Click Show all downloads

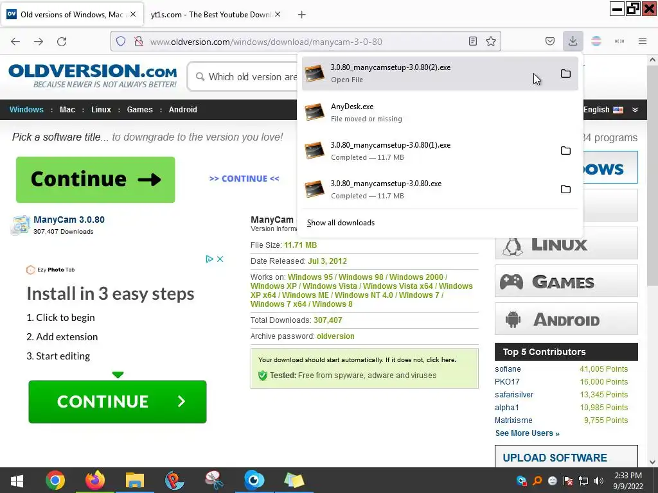point(341,223)
